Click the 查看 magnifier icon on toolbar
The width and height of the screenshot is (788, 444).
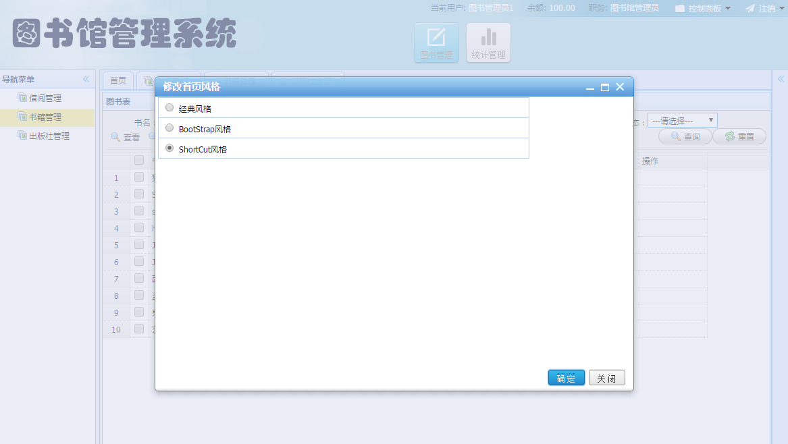pos(115,137)
